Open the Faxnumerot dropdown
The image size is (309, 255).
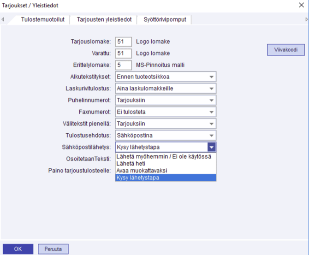(x=211, y=112)
